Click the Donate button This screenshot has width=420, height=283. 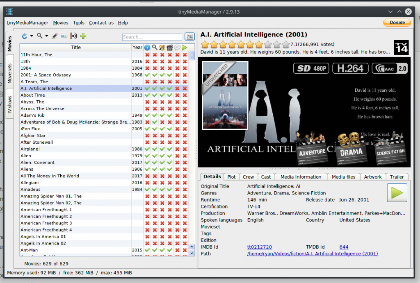397,23
